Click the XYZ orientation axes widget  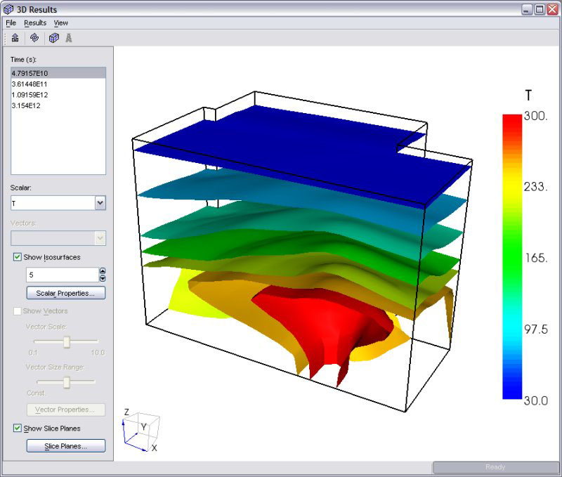[x=141, y=430]
